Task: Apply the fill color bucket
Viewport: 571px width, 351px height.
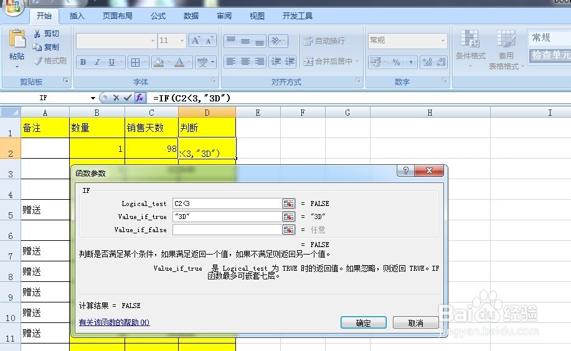Action: (159, 62)
